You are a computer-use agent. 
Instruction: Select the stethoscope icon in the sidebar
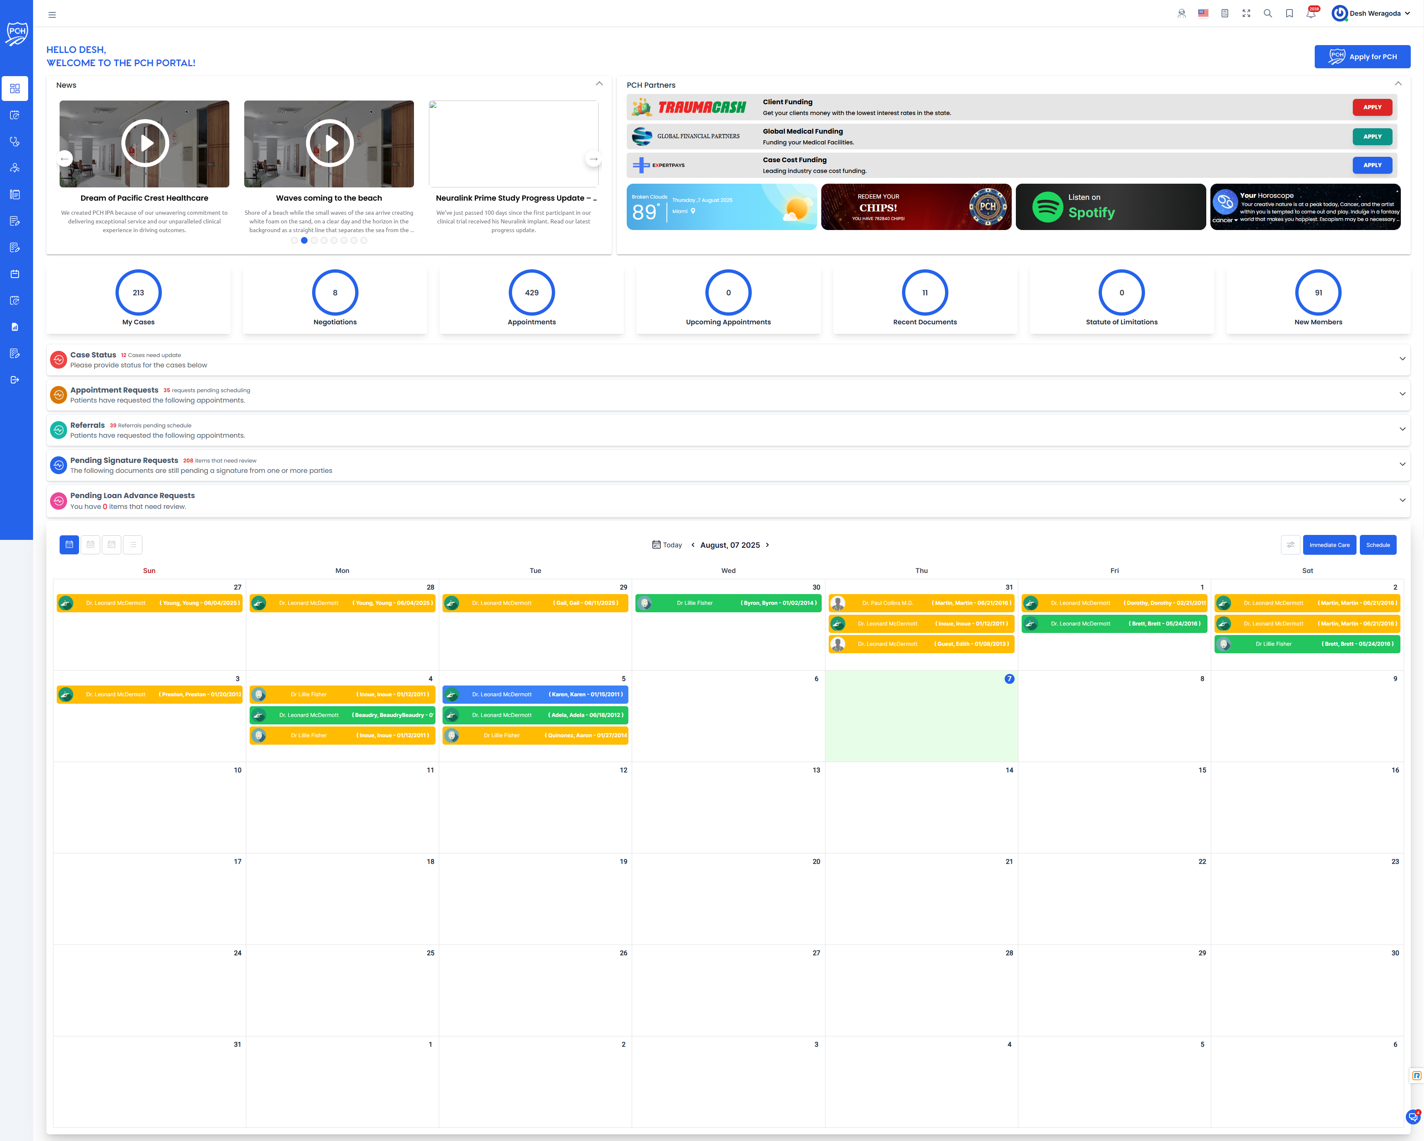(x=14, y=141)
